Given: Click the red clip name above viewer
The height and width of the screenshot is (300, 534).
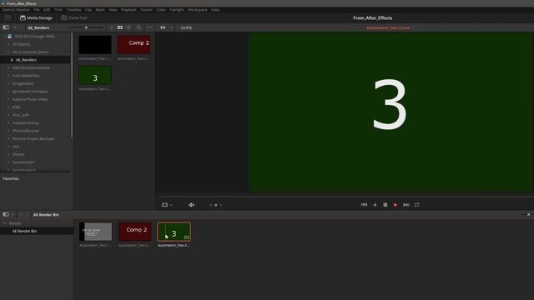Looking at the screenshot, I should point(388,27).
